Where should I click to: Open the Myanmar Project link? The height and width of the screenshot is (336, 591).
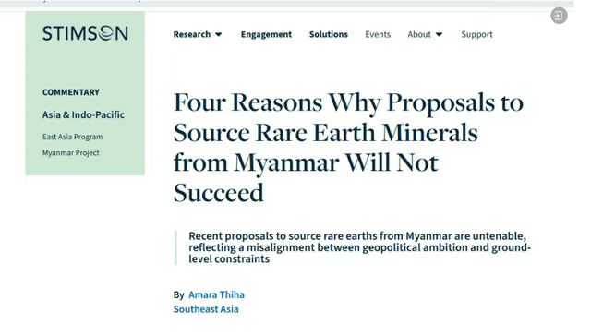71,153
